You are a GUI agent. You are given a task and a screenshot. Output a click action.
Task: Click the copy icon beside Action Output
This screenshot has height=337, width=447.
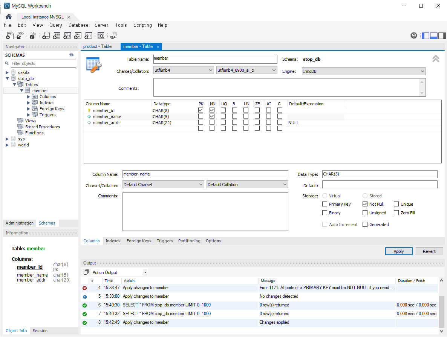pyautogui.click(x=86, y=272)
